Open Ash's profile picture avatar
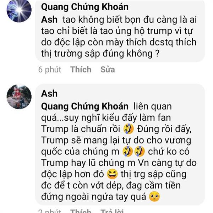213x213 pixels. (19, 97)
